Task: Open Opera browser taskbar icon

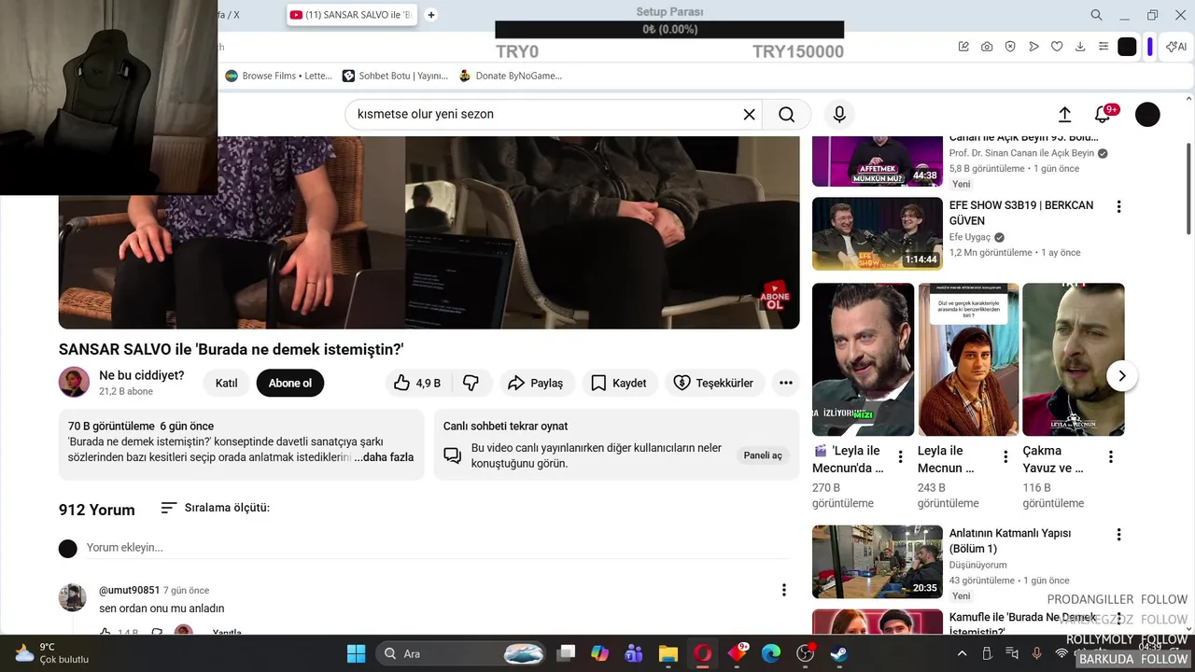Action: (x=702, y=653)
